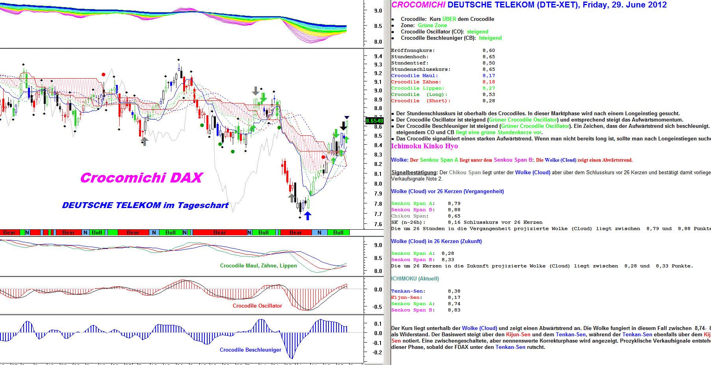Click the blue triangle marker above the latest candle
The height and width of the screenshot is (365, 711).
tap(347, 118)
